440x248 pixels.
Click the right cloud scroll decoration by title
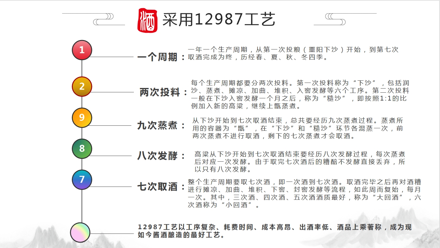[x=335, y=19]
